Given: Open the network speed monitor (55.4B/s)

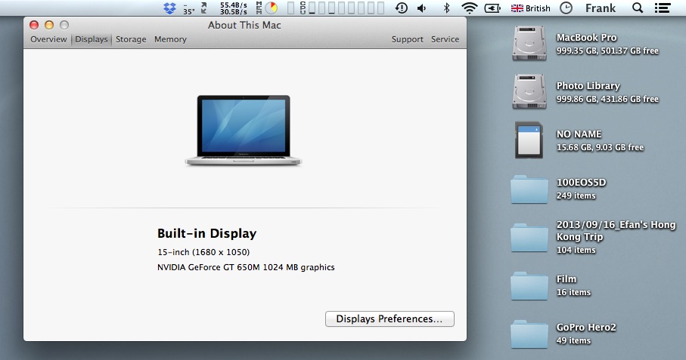Looking at the screenshot, I should click(233, 8).
